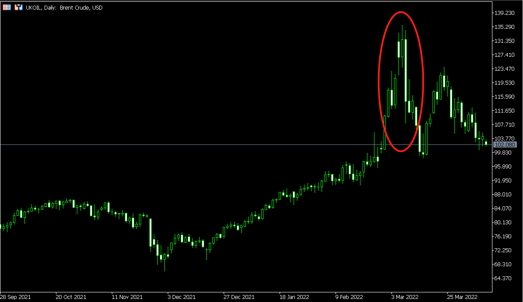
Task: Click the 3 Dec 2021 date label
Action: (x=181, y=297)
